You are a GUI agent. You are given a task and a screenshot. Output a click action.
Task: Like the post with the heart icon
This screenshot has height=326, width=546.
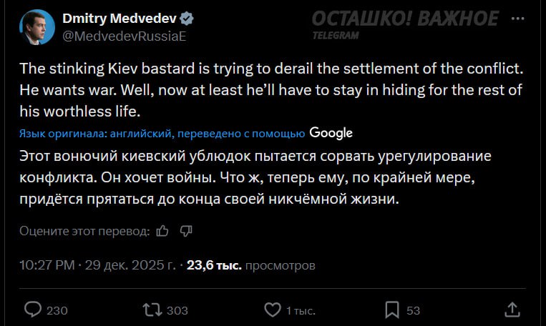coord(272,310)
